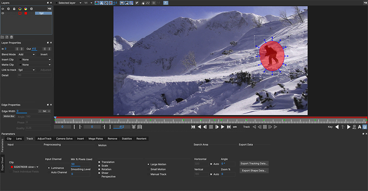Click the Export Tracking Data button

point(254,164)
